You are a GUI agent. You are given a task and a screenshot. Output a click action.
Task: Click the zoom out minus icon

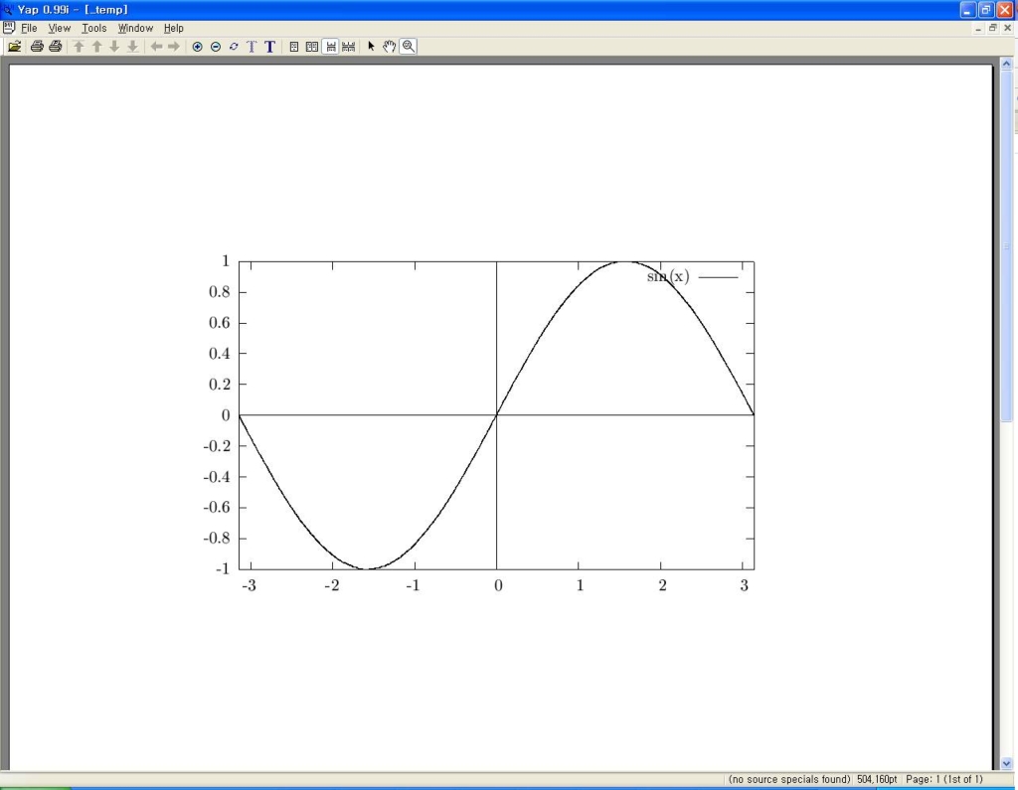tap(216, 47)
